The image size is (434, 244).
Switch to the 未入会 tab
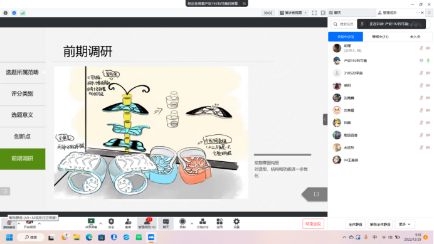[x=415, y=36]
